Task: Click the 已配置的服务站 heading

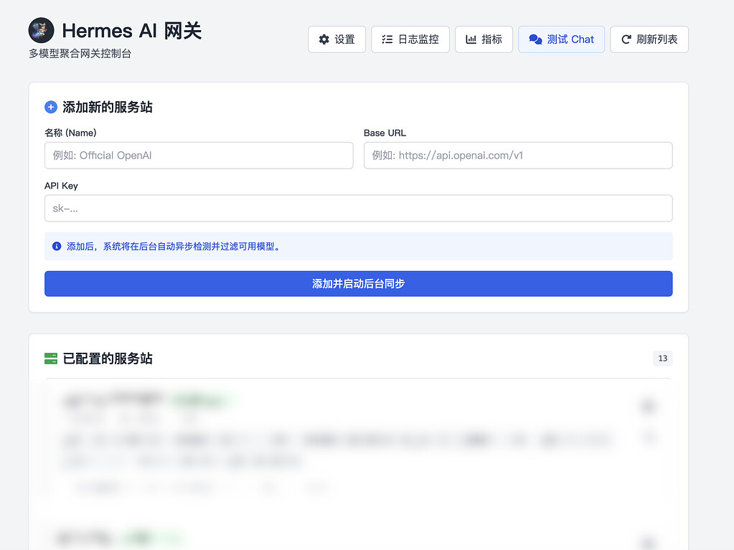Action: pyautogui.click(x=108, y=359)
